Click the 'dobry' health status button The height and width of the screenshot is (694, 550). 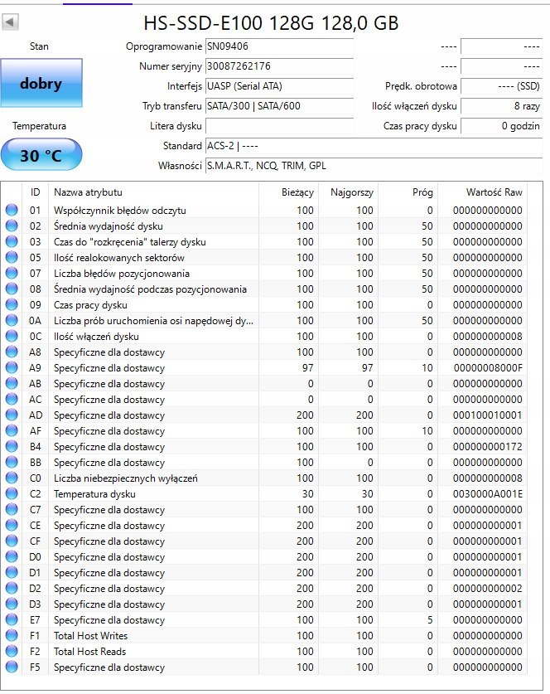[x=41, y=84]
